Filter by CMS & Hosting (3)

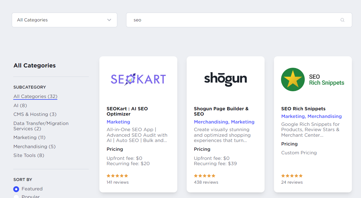[x=35, y=114]
